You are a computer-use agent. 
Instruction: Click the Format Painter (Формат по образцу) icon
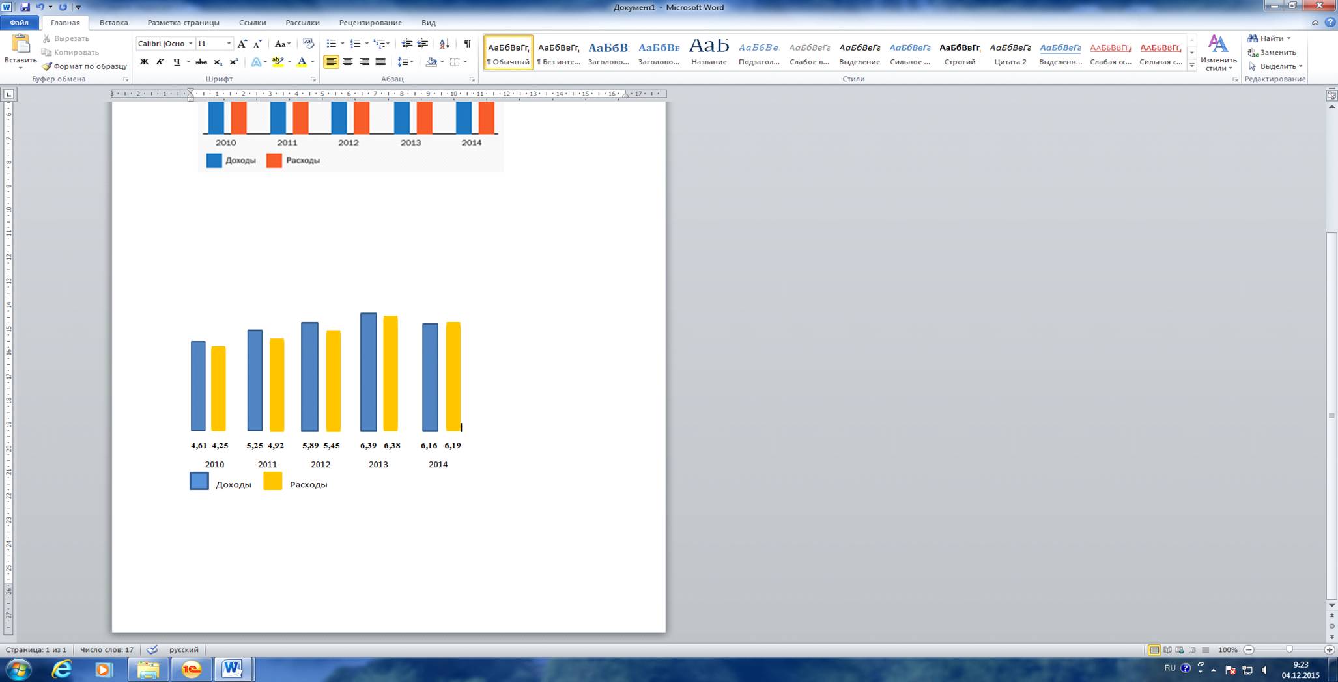pos(47,66)
